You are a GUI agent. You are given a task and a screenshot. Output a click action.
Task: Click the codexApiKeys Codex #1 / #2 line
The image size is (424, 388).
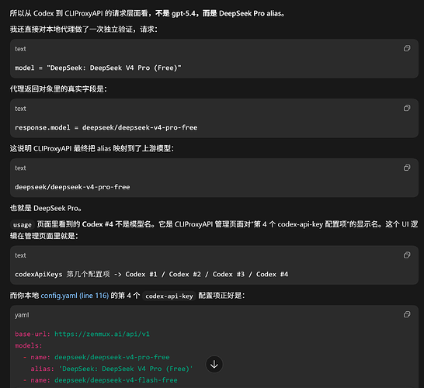pos(151,274)
